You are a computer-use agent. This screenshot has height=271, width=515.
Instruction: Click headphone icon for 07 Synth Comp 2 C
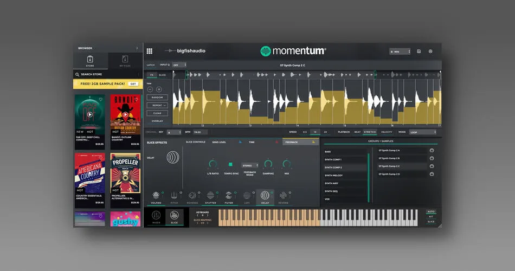coord(432,166)
